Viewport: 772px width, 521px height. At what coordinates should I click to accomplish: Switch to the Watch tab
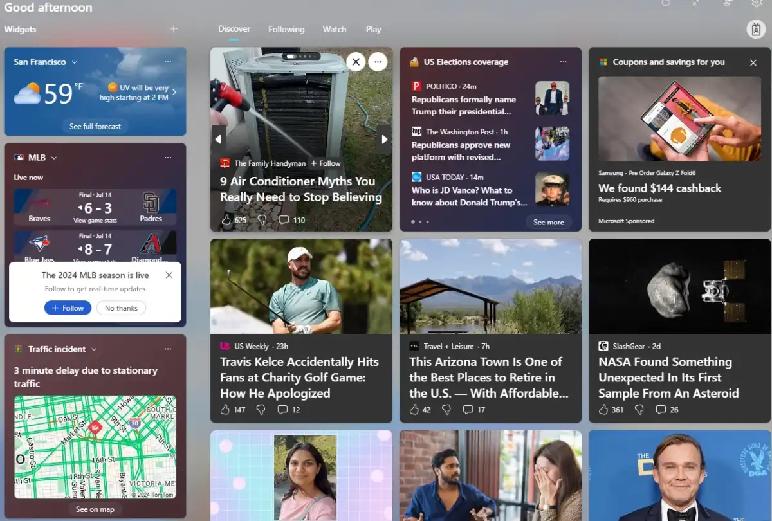335,29
